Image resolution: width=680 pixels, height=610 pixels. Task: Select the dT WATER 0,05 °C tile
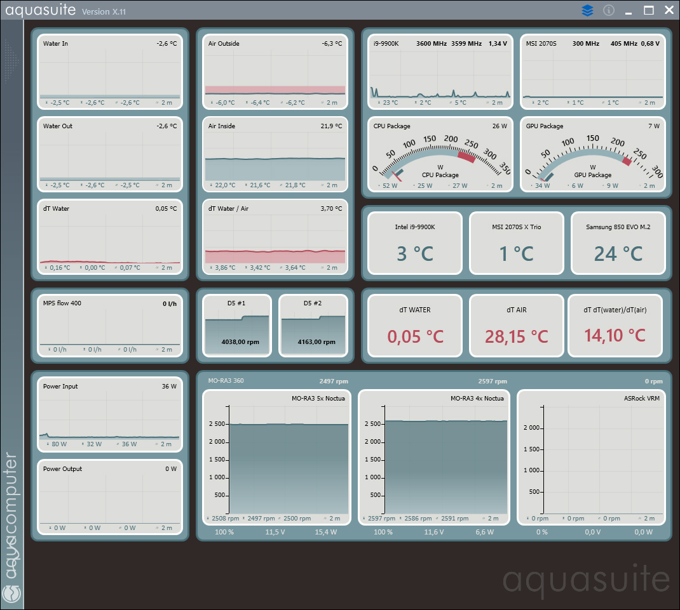click(x=415, y=326)
